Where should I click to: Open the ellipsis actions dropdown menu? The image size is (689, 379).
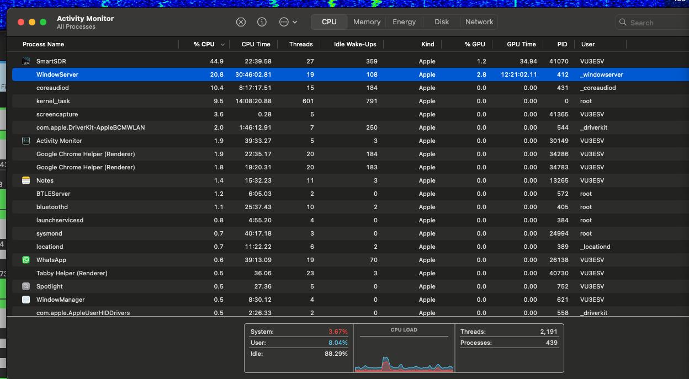click(288, 22)
